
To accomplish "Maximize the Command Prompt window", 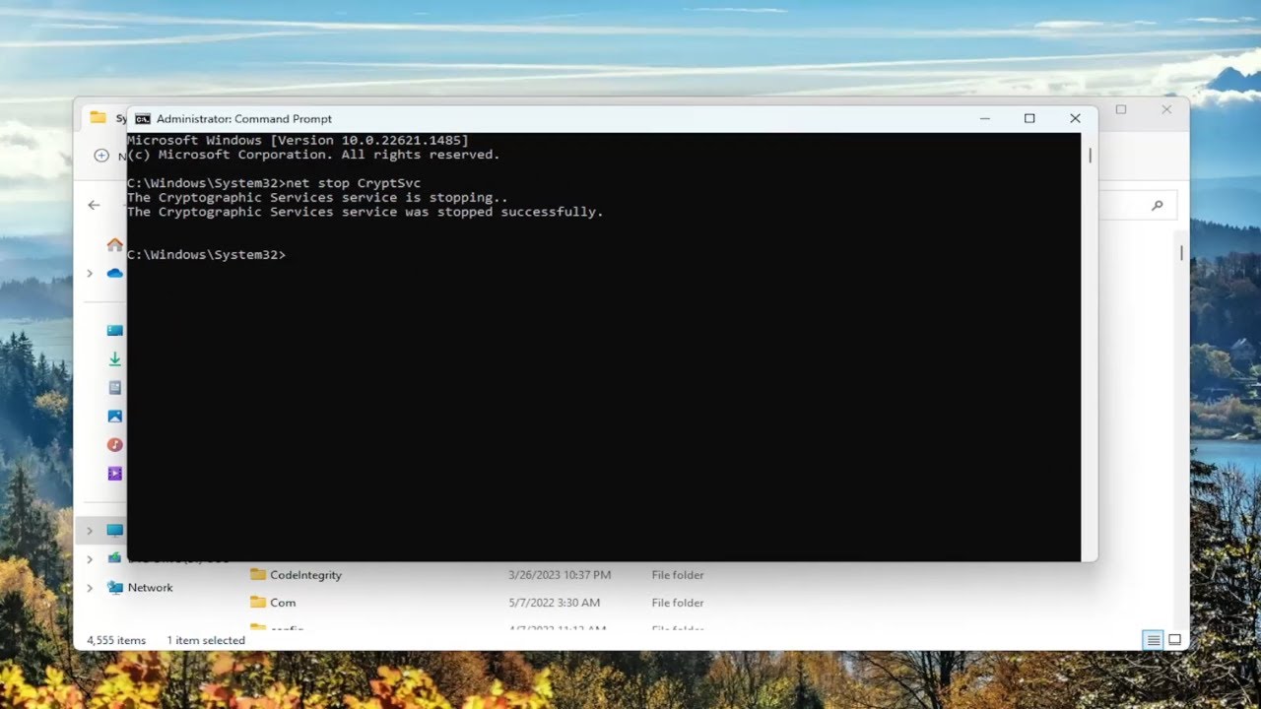I will click(1029, 118).
